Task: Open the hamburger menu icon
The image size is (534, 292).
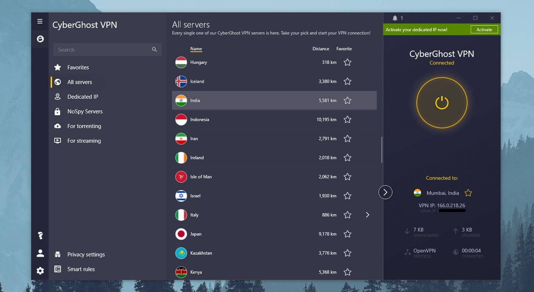Action: tap(40, 21)
